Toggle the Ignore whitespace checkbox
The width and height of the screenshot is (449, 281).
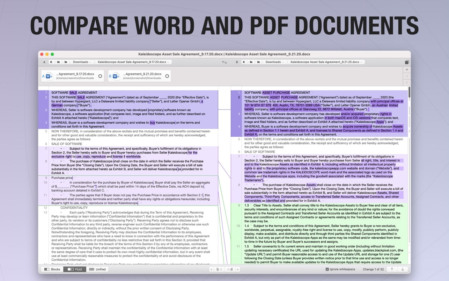pyautogui.click(x=327, y=269)
